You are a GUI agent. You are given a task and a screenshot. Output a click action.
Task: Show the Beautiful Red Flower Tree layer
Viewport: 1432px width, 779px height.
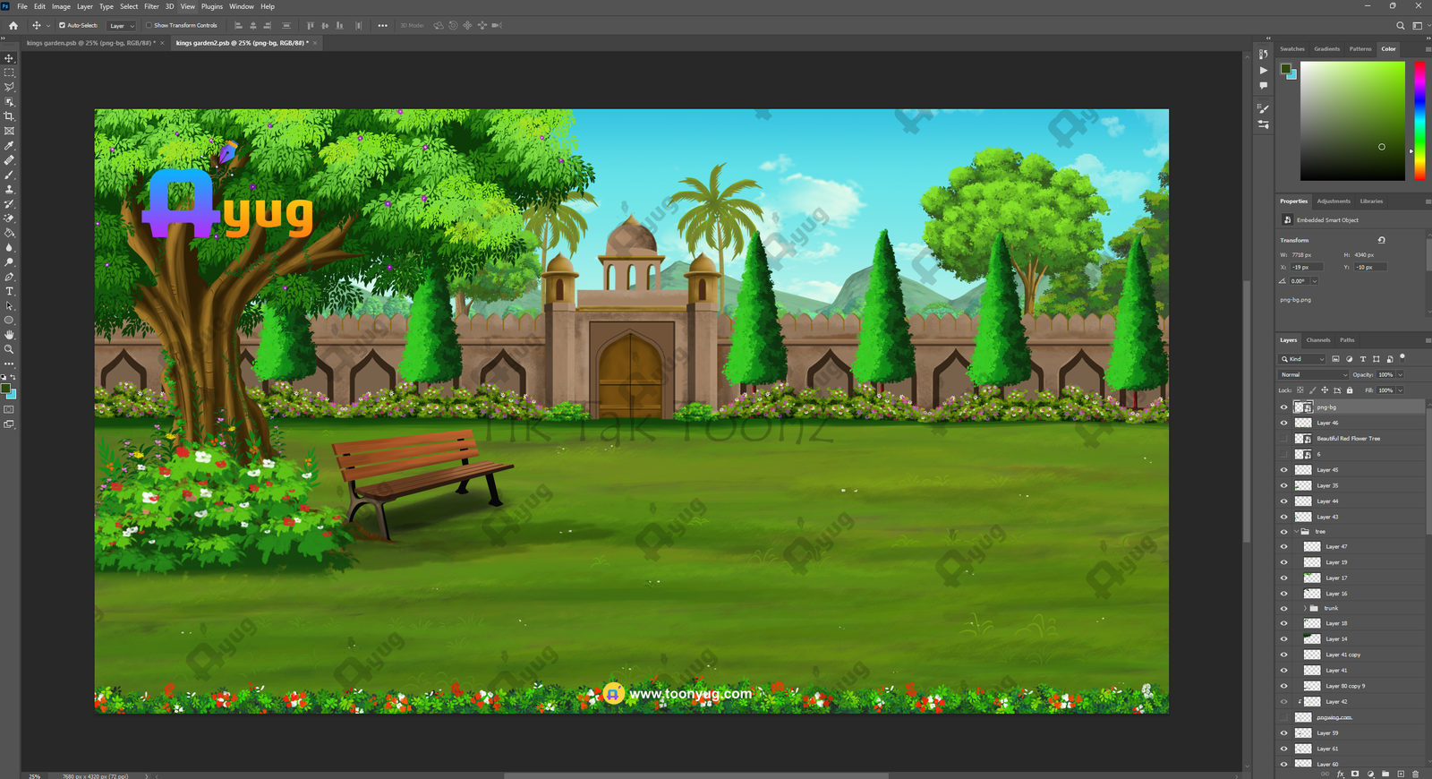[1283, 439]
